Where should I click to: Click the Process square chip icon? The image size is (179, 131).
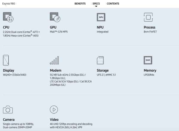click(x=148, y=17)
